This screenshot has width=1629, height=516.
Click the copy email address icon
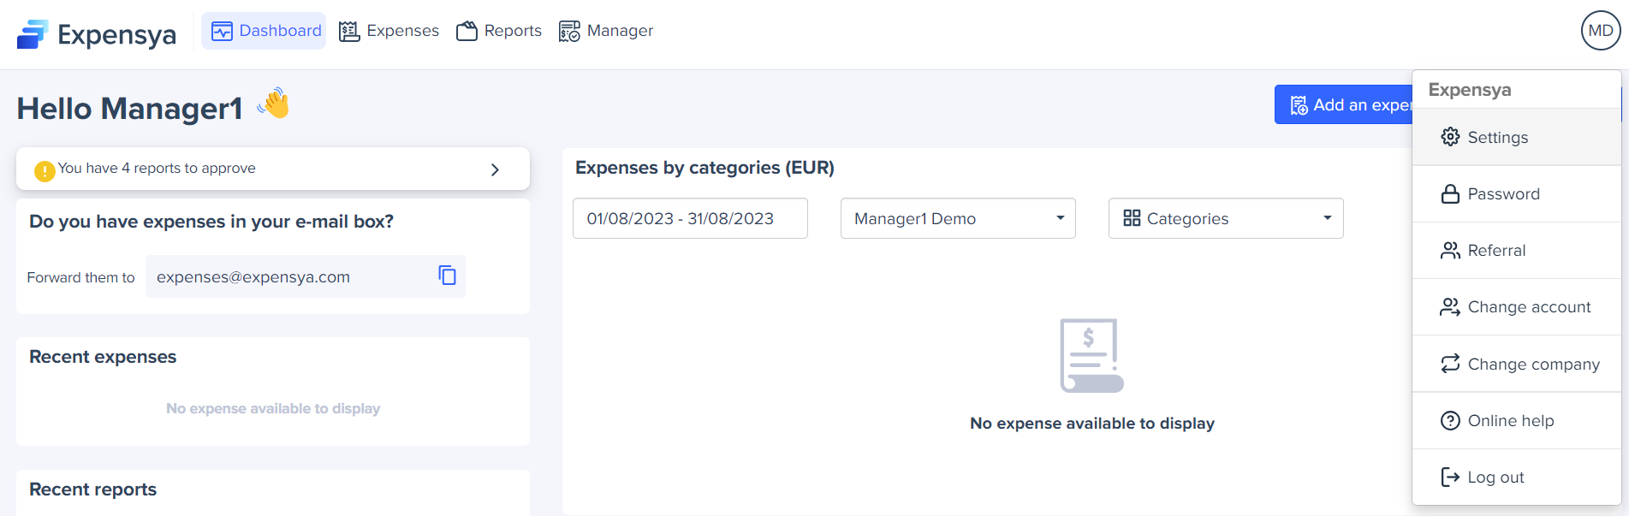(x=447, y=276)
